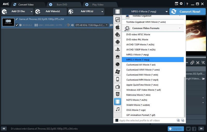Choose Matroska Movie (*.mkv) format
207x132 pixels.
tap(153, 95)
